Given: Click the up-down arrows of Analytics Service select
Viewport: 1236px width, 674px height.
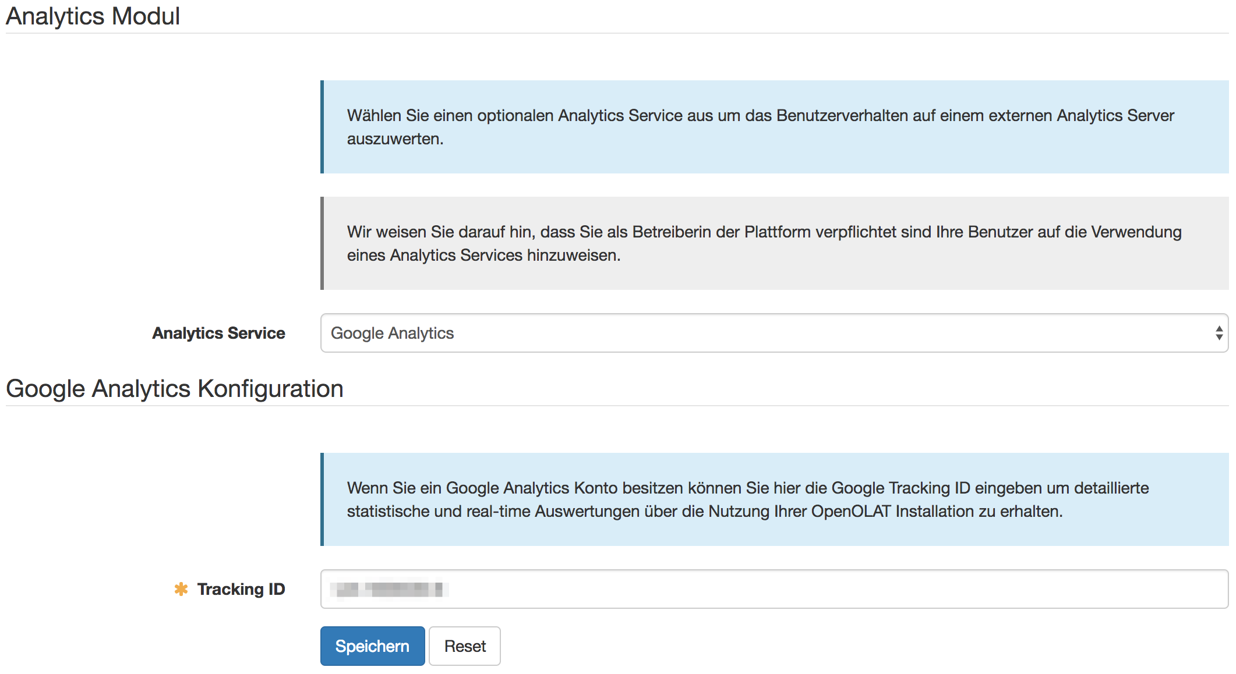Looking at the screenshot, I should 1219,333.
